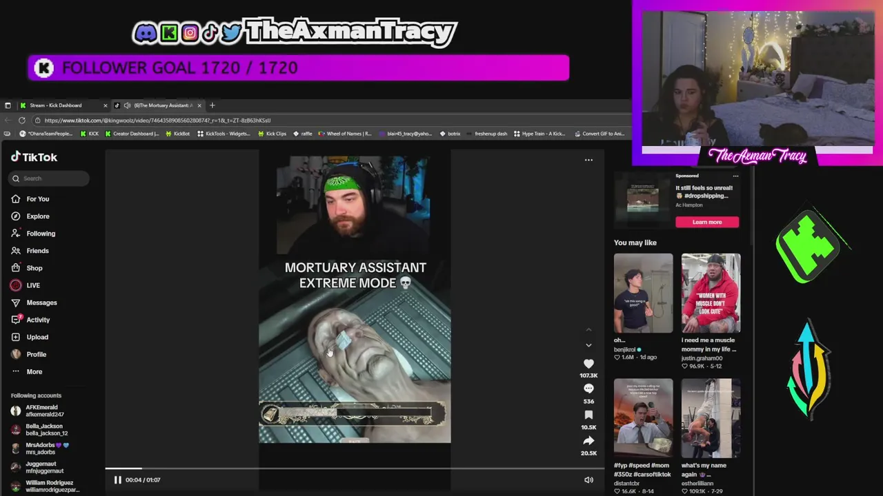Click the video caption MORTUARY ASSISTANT EXTREME MODE

click(355, 275)
